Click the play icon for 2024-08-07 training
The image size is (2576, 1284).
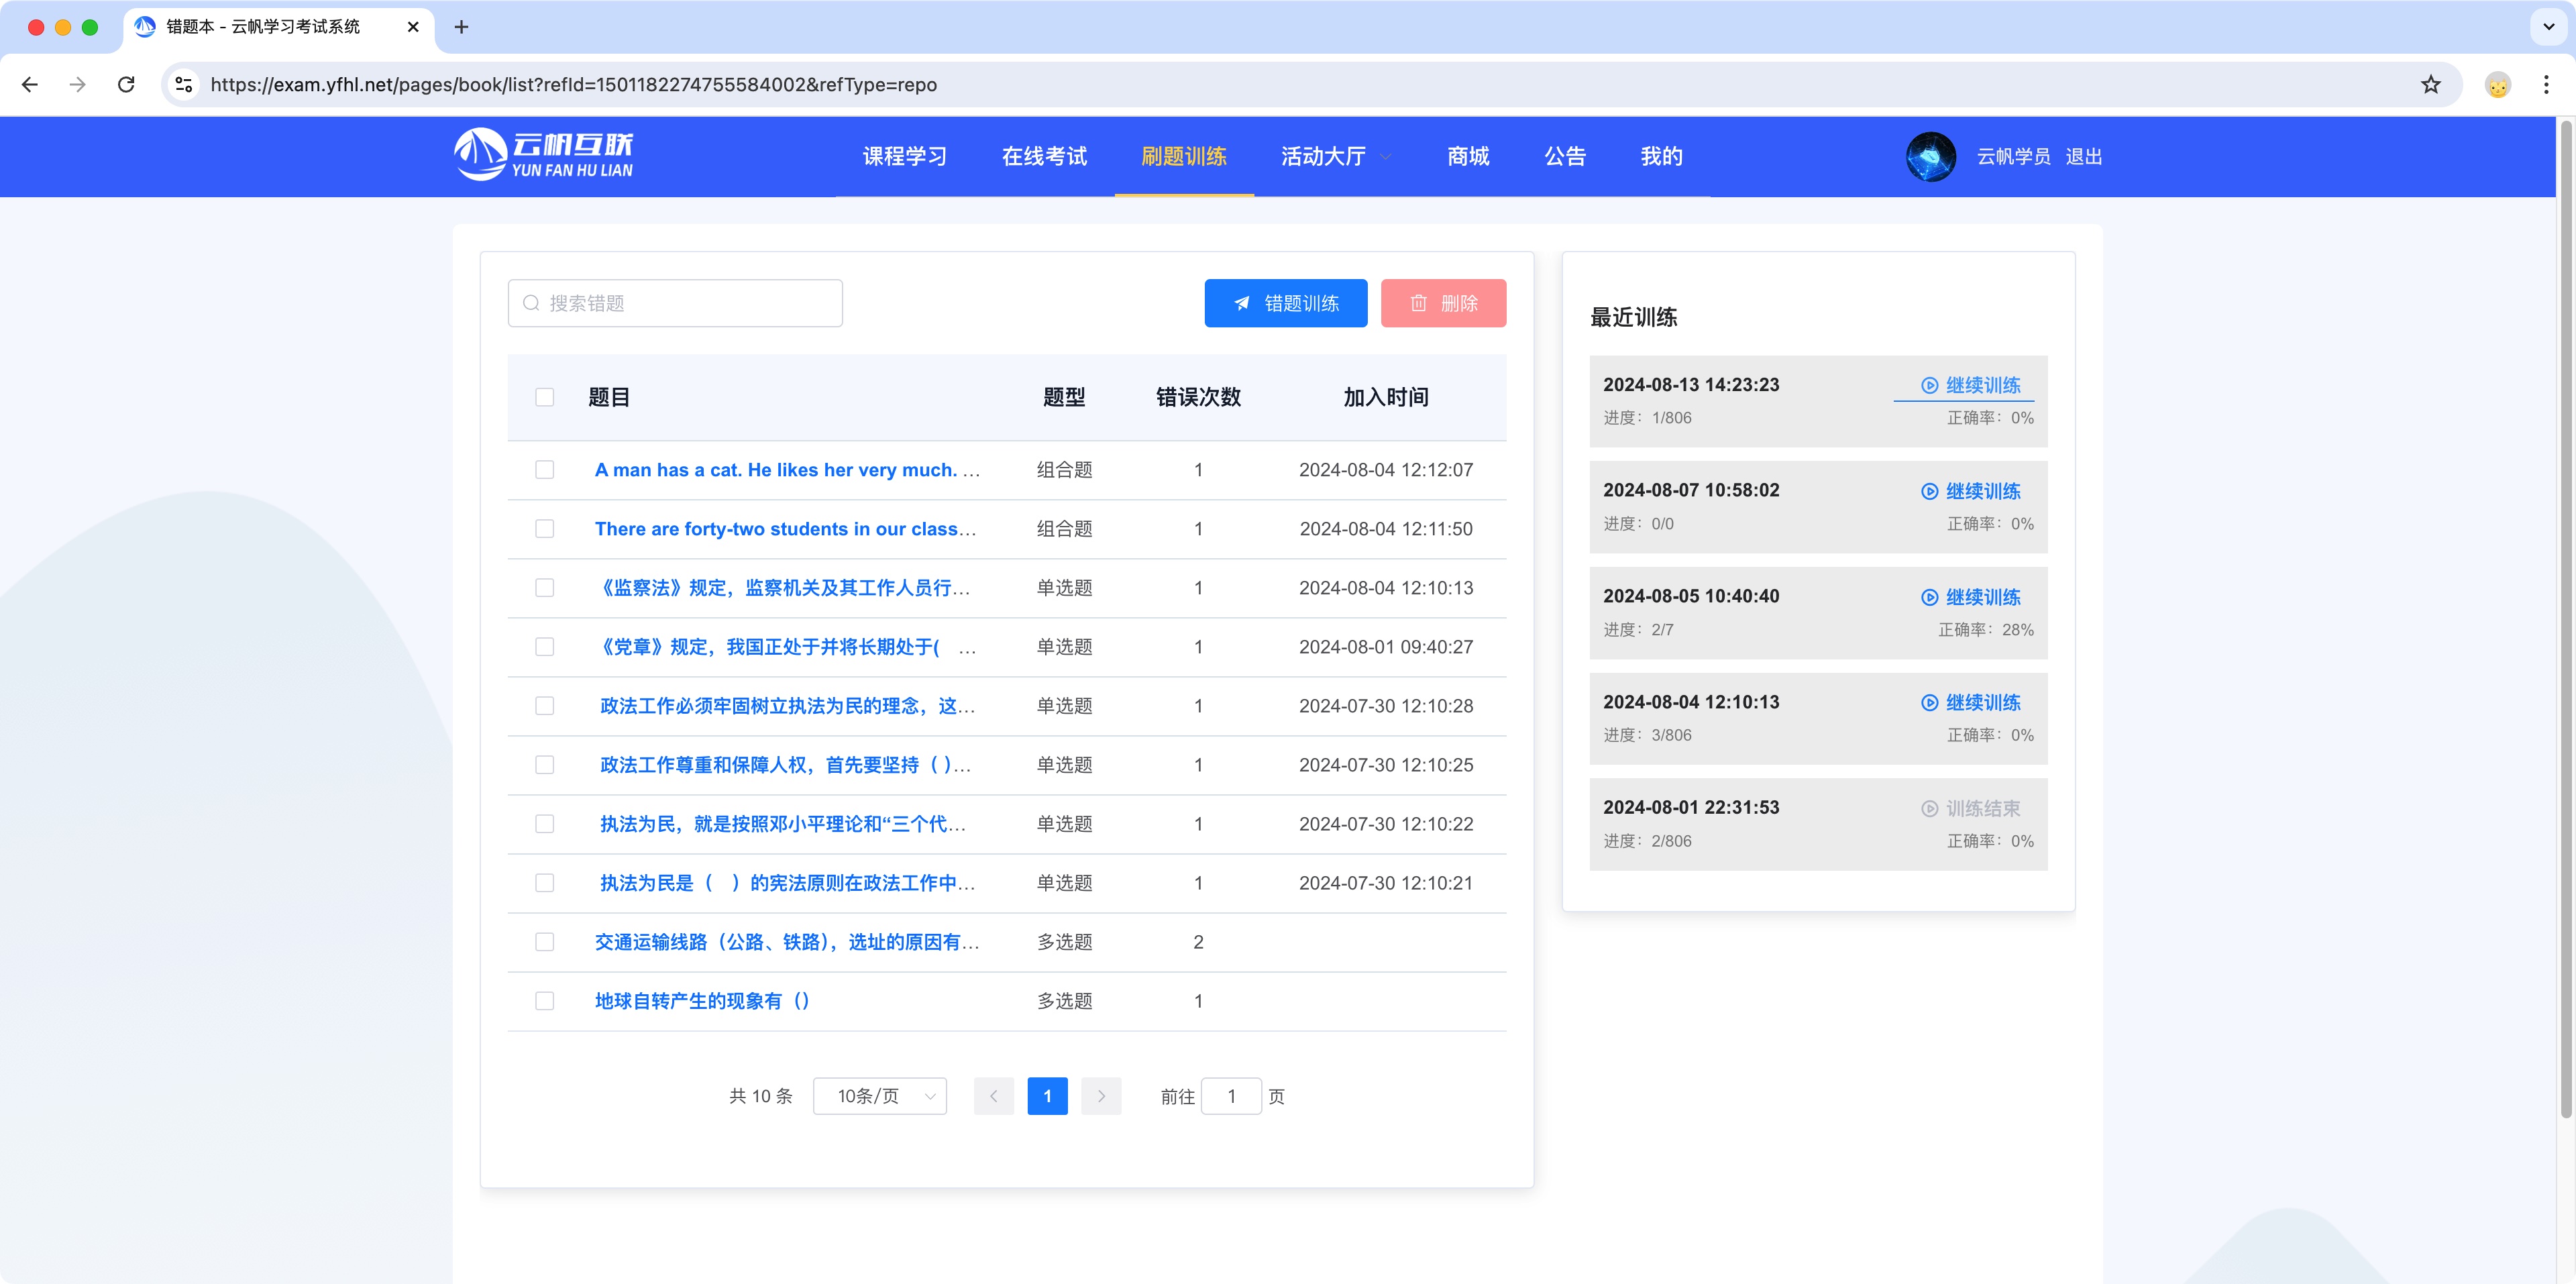pos(1929,491)
